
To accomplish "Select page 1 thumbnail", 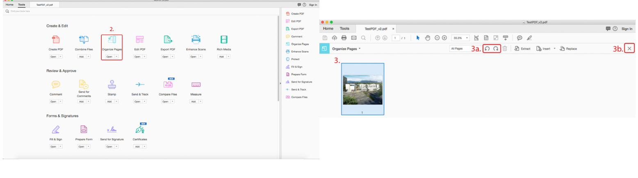I will (363, 89).
